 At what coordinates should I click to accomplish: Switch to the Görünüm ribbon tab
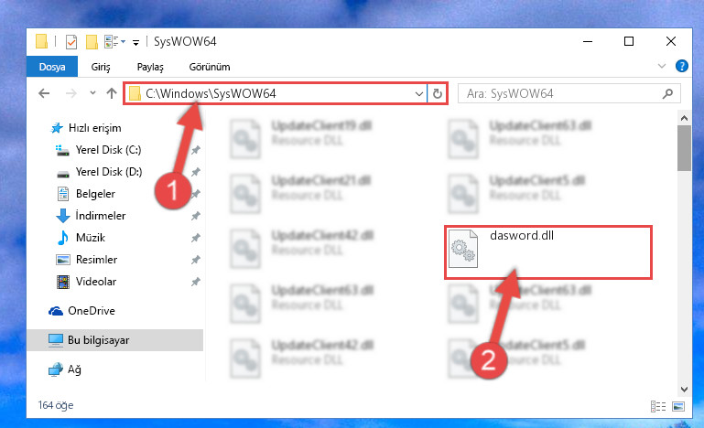[210, 67]
